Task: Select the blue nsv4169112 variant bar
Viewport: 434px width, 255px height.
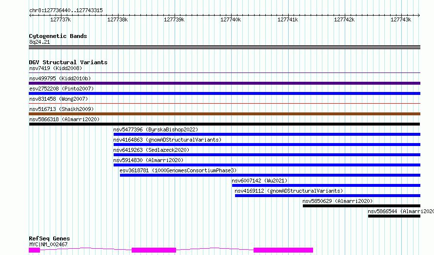Action: (x=328, y=196)
